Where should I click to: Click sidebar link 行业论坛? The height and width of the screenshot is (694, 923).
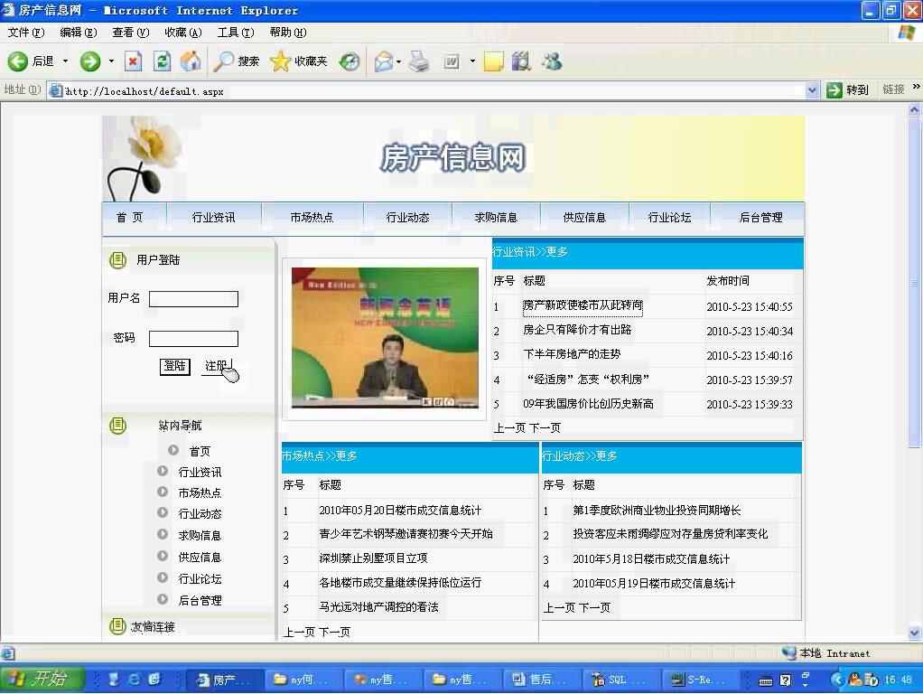coord(200,579)
